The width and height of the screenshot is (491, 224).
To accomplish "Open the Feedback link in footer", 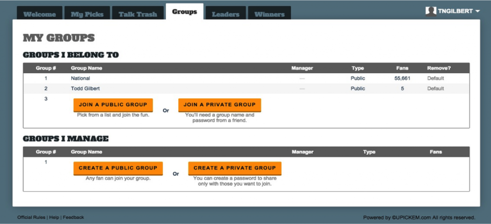I will pyautogui.click(x=73, y=217).
